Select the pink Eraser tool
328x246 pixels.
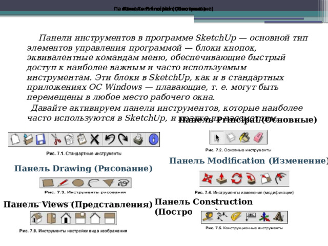coord(259,138)
